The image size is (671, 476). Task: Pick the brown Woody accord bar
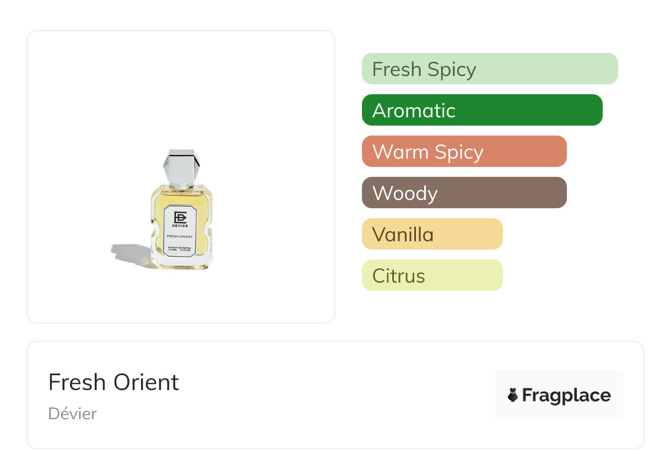[464, 193]
